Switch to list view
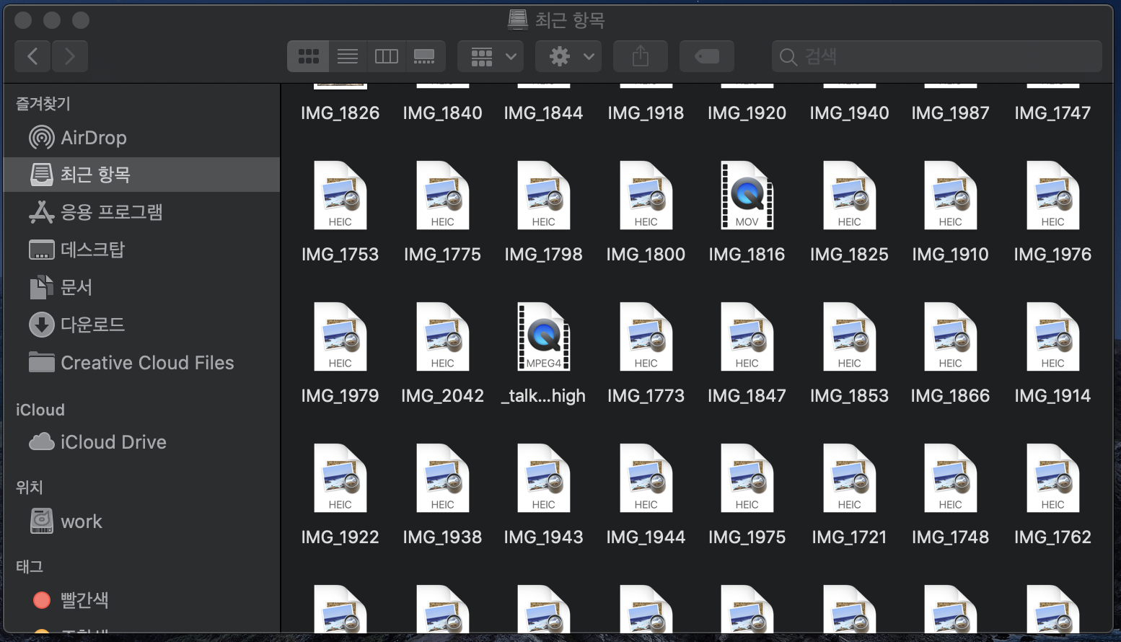Viewport: 1121px width, 642px height. point(348,56)
